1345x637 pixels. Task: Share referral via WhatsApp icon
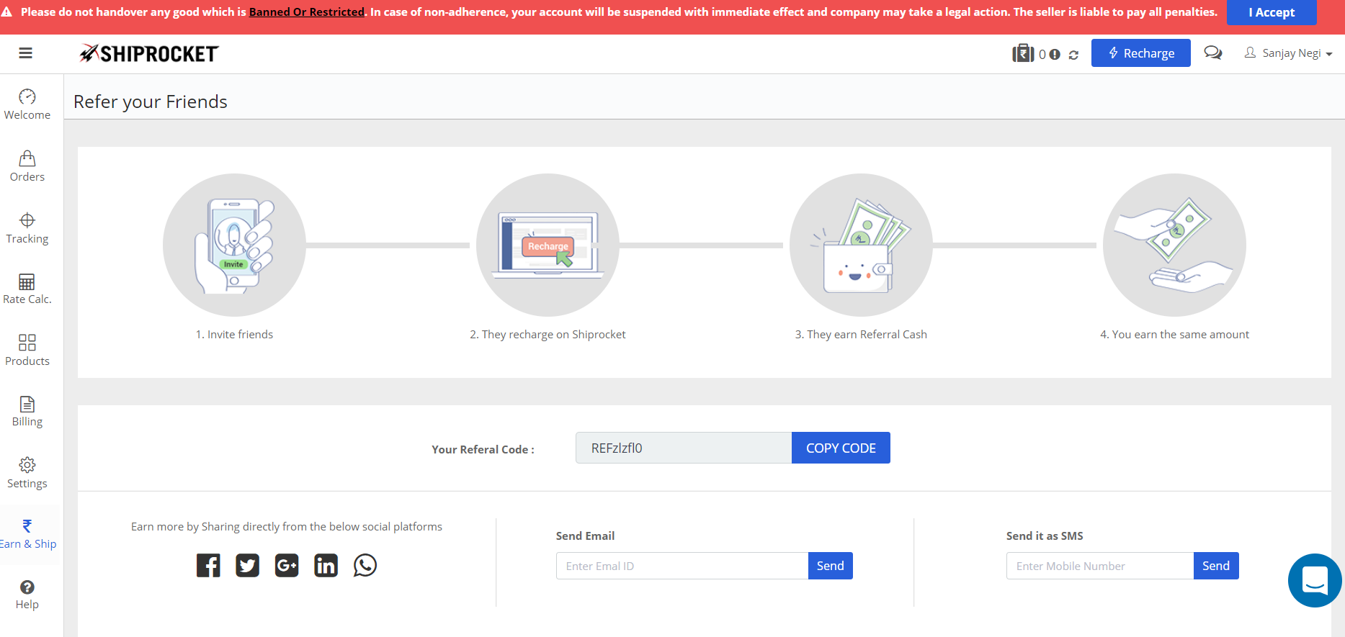[x=365, y=566]
